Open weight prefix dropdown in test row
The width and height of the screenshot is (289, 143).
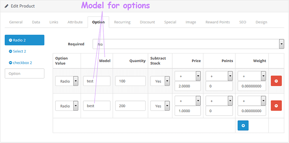(x=252, y=76)
